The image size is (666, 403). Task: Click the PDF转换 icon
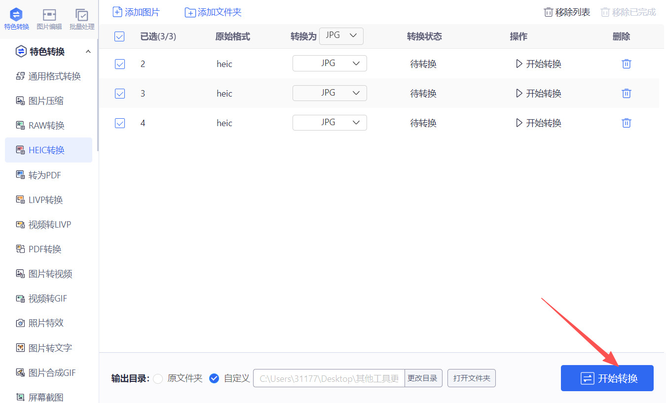click(x=20, y=249)
